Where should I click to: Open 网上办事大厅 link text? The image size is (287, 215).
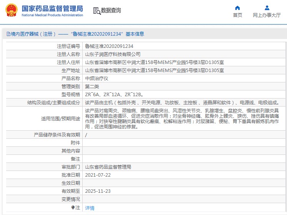[x=267, y=15]
